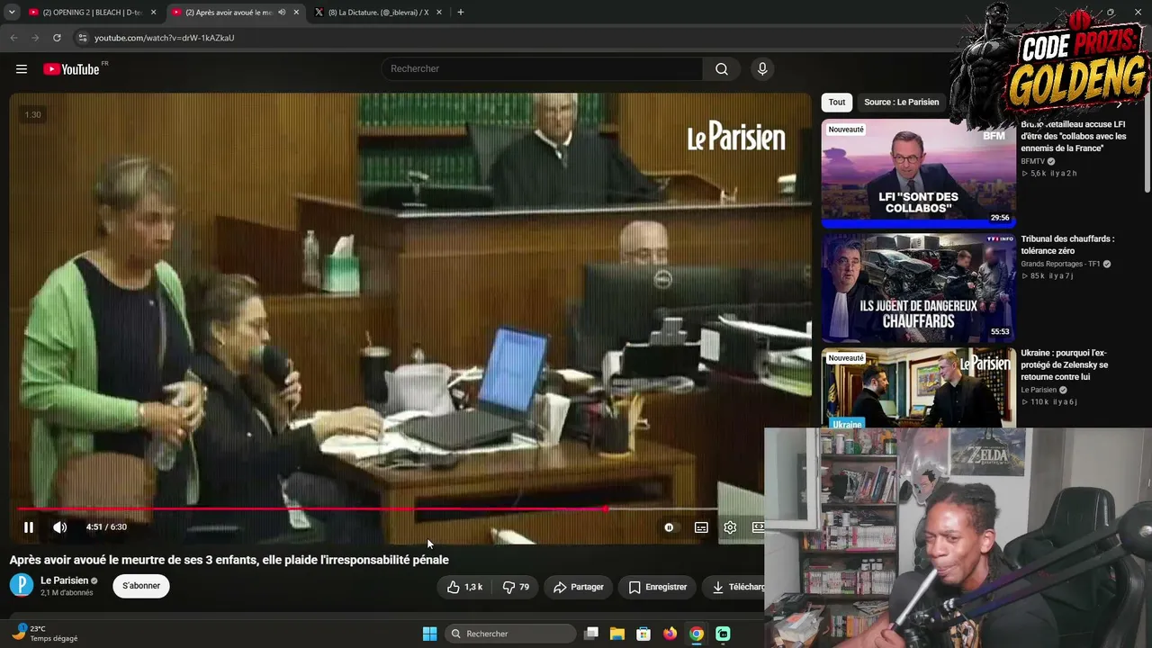Pause the video with the pause button
Image resolution: width=1152 pixels, height=648 pixels.
tap(29, 527)
